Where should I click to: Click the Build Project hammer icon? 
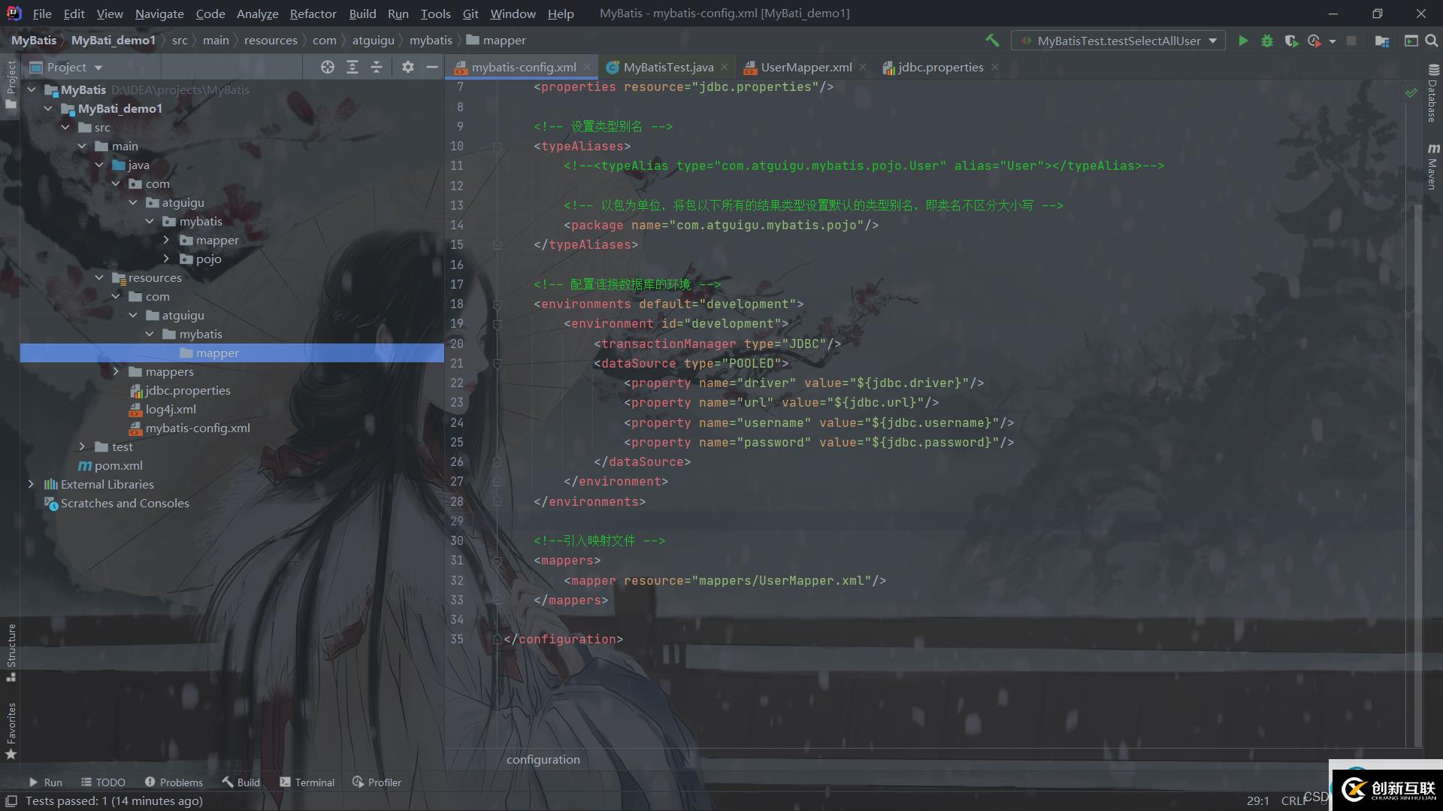(992, 41)
